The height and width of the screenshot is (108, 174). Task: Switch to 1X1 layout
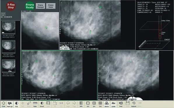coord(88,104)
